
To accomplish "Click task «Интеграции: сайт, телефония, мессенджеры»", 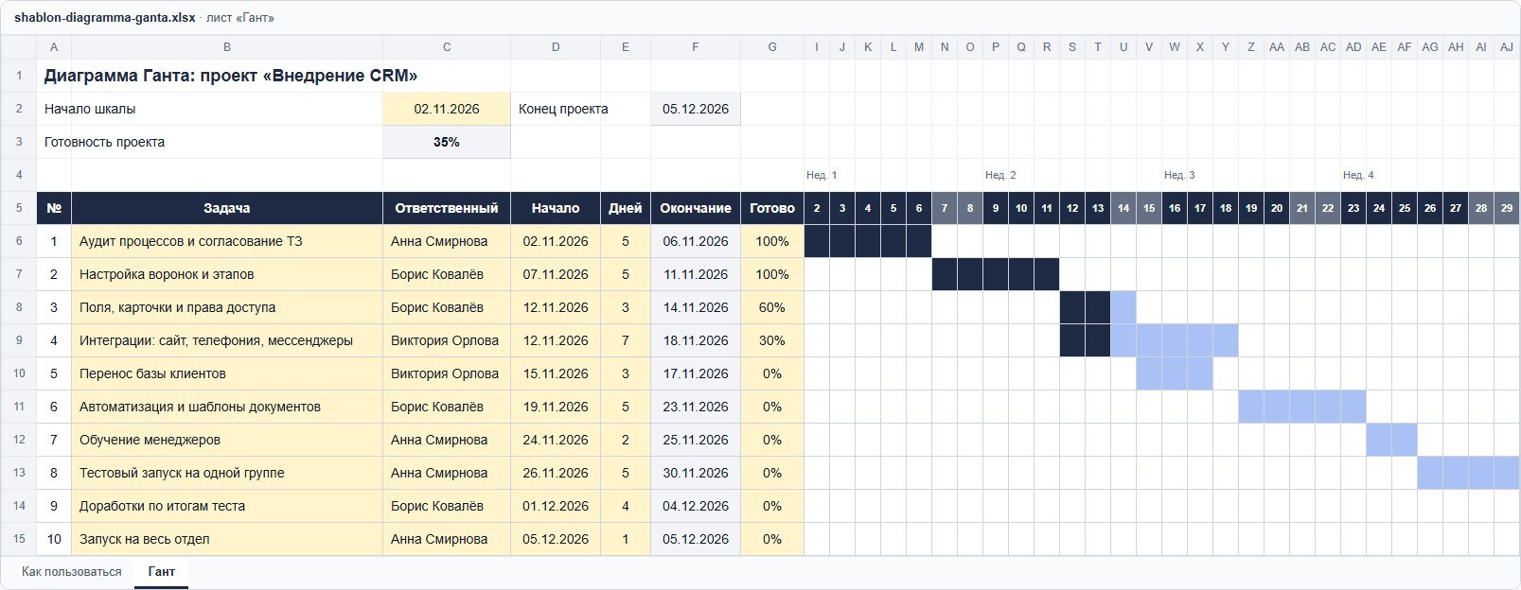I will (x=227, y=340).
